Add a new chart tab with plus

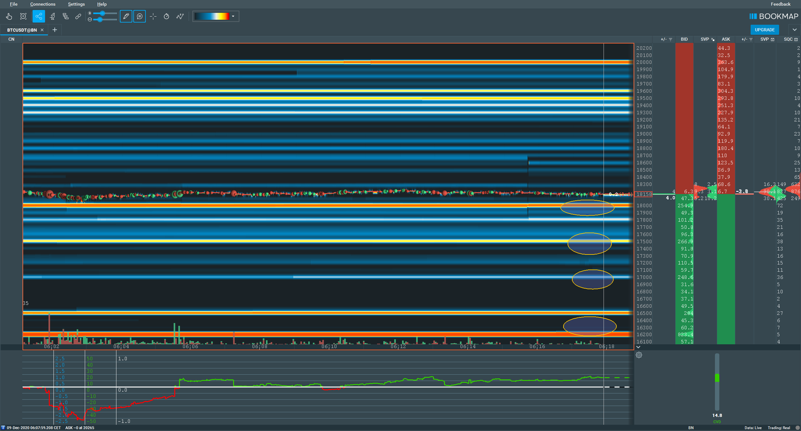(55, 30)
